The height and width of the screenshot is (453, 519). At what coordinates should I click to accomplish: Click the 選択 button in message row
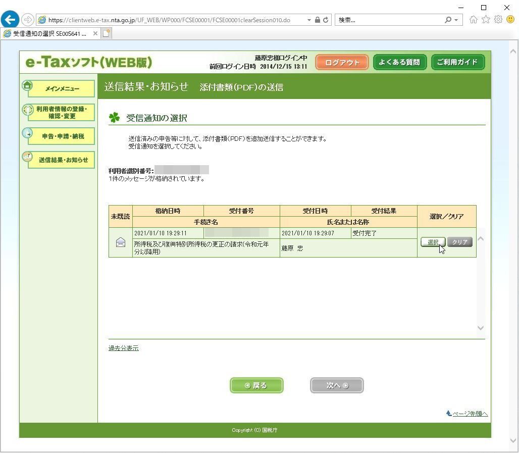(433, 242)
